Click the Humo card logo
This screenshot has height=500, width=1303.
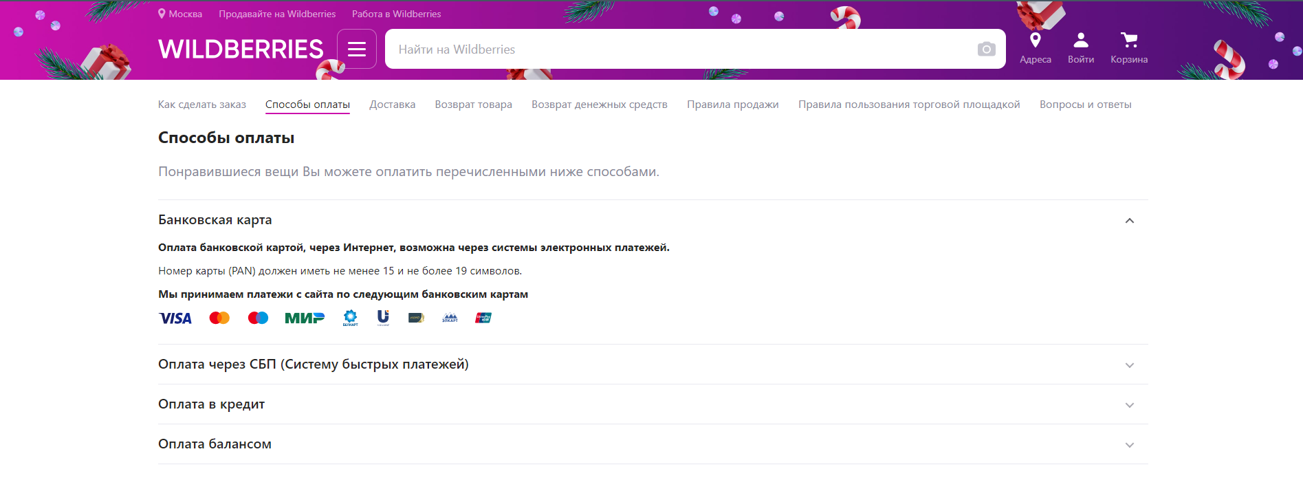(x=416, y=318)
